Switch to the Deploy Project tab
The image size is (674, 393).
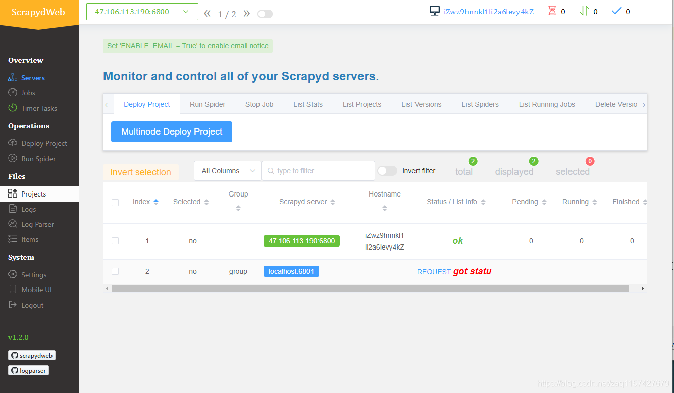(x=147, y=104)
